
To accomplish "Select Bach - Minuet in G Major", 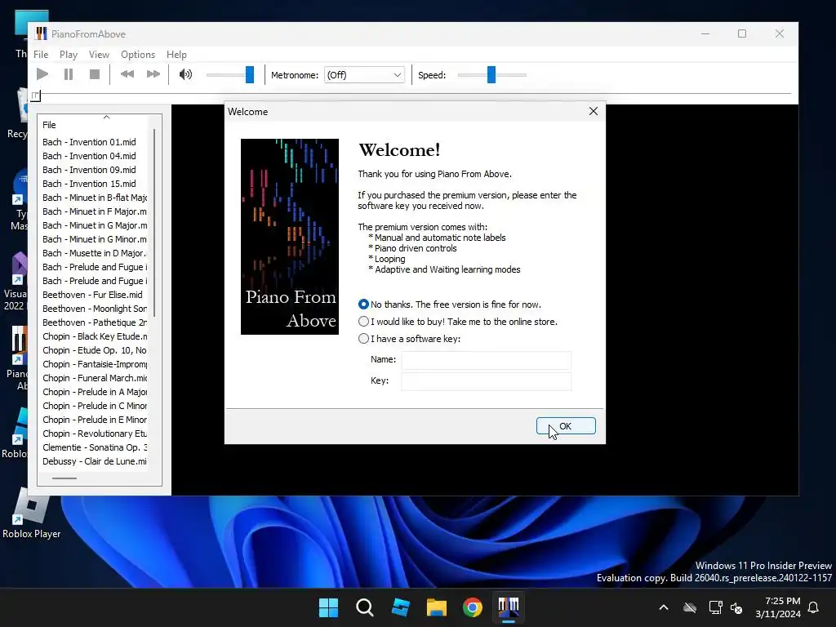I will pyautogui.click(x=95, y=225).
